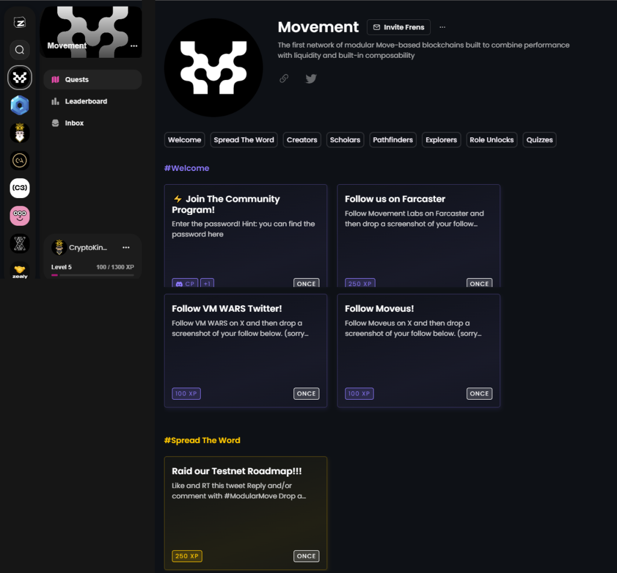
Task: Click the Invite Frens button
Action: 398,27
